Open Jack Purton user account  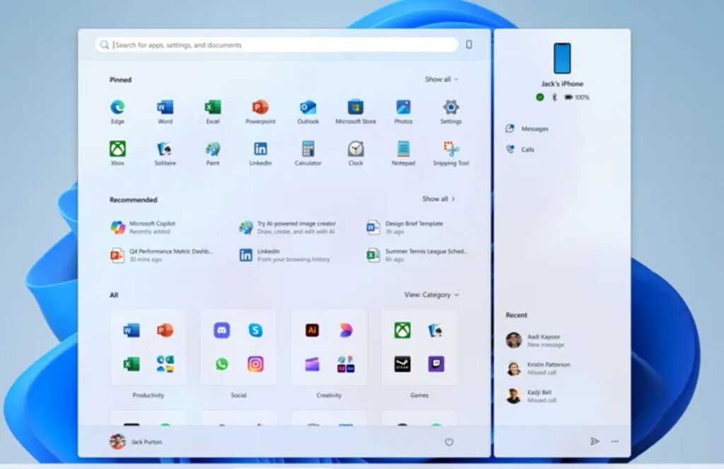click(136, 442)
